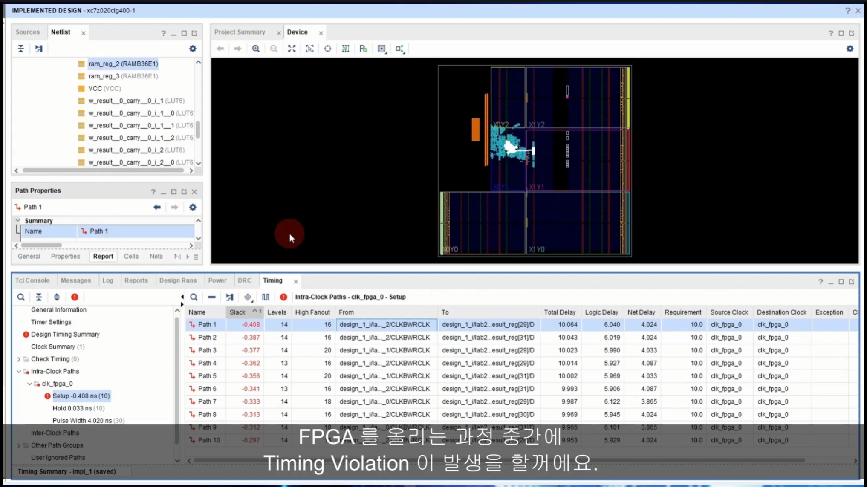Click the Path Properties settings gear

click(x=193, y=207)
